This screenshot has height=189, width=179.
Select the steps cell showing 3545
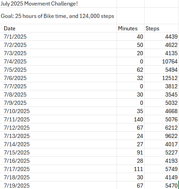coord(161,94)
